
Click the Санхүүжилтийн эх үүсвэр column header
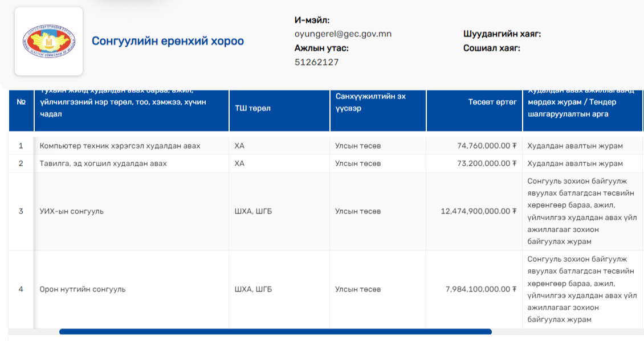click(370, 102)
